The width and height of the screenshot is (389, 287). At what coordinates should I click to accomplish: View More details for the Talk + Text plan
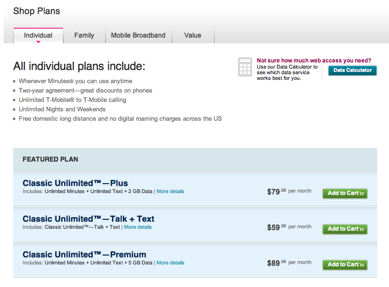pos(138,227)
